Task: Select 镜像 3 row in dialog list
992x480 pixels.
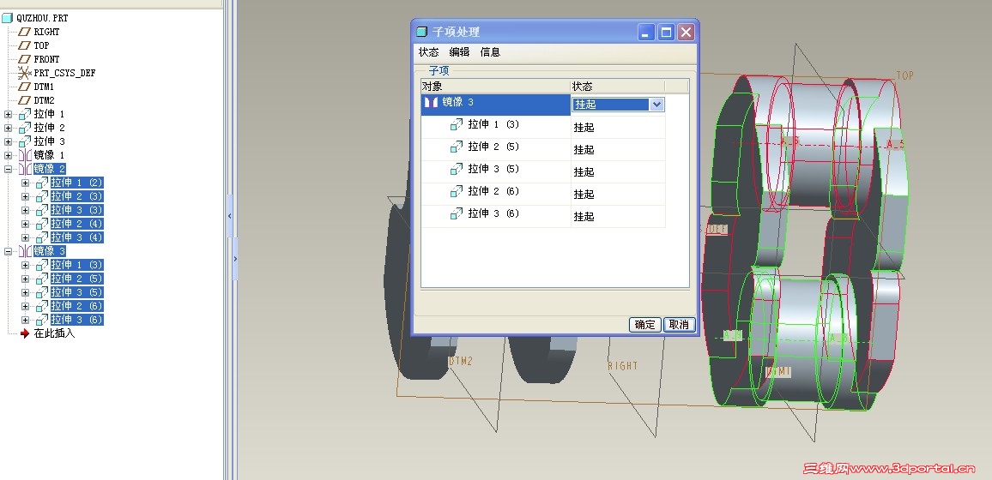Action: pyautogui.click(x=495, y=105)
